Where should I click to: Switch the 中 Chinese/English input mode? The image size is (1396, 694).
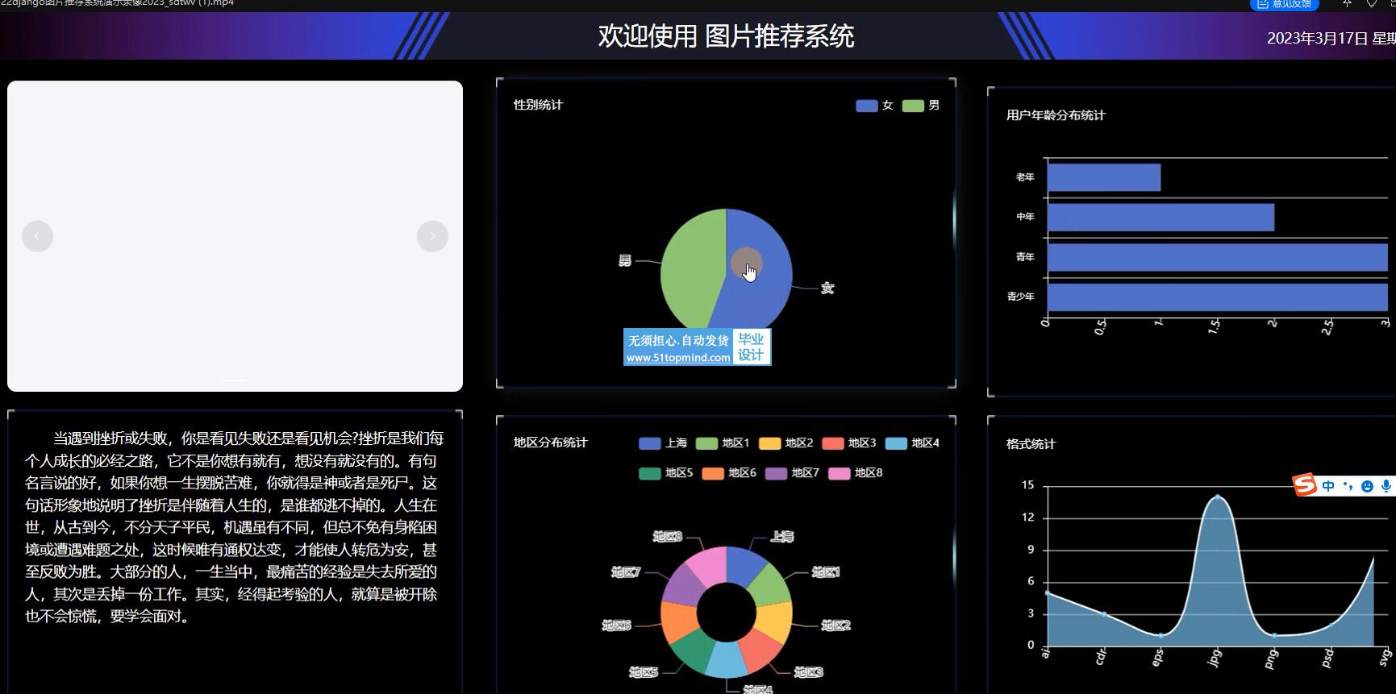pos(1327,486)
